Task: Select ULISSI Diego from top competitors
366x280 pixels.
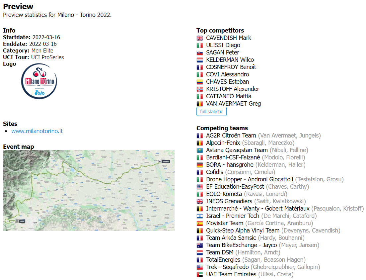Action: 223,45
